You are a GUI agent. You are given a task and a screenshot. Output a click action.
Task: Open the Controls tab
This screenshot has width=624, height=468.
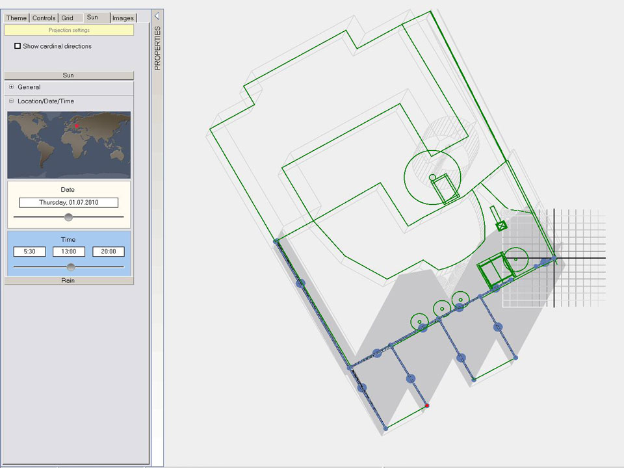[x=44, y=18]
